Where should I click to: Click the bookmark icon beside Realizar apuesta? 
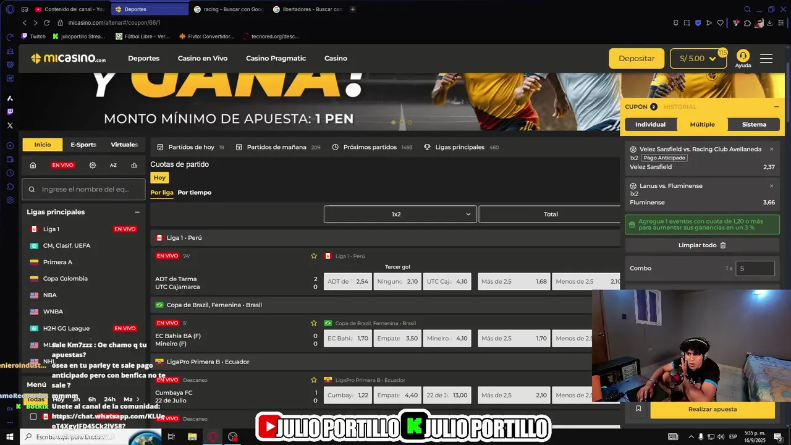(x=638, y=409)
